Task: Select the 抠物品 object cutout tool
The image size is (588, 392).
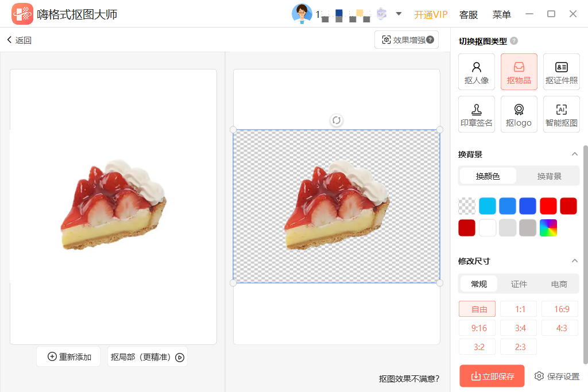Action: [519, 71]
